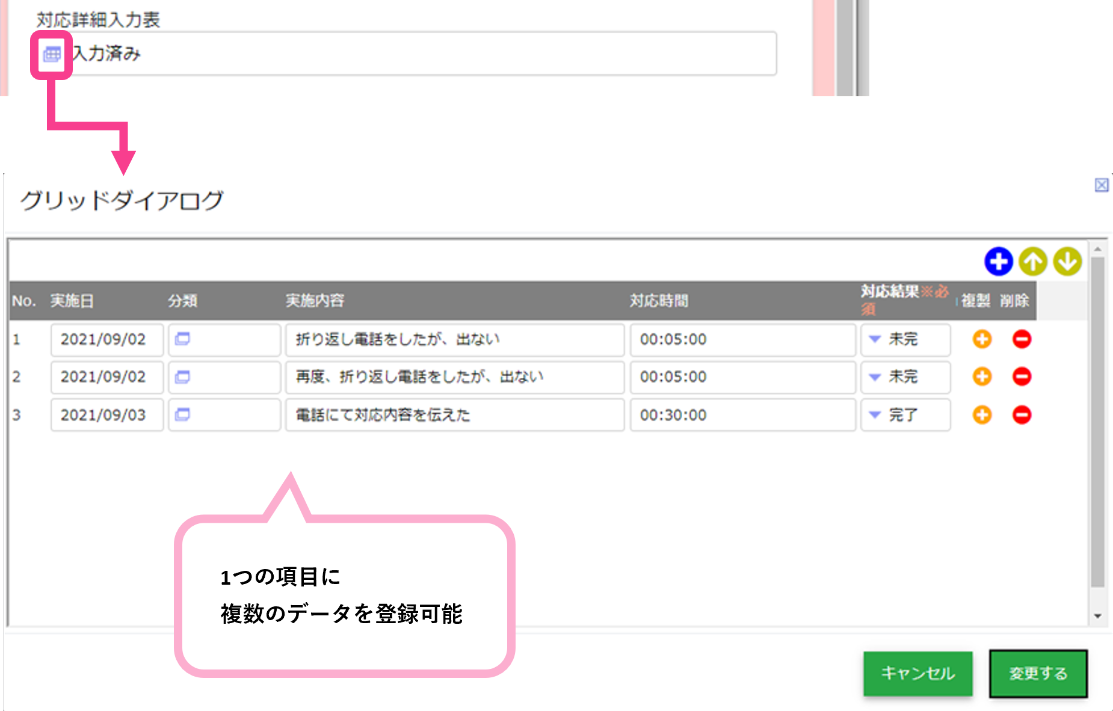Click the grid's scrollbar up arrow
Screen dimensions: 1113x711
(1098, 248)
